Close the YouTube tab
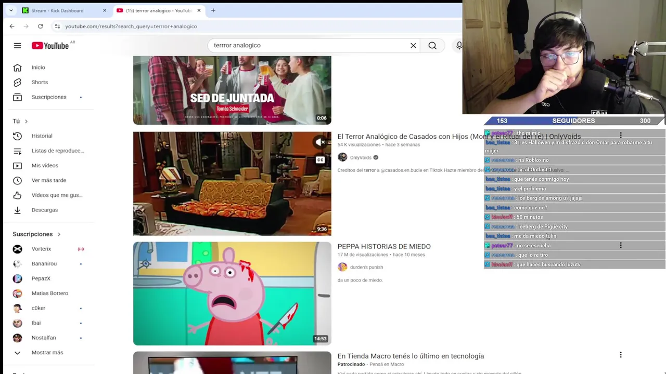Image resolution: width=666 pixels, height=374 pixels. coord(199,10)
